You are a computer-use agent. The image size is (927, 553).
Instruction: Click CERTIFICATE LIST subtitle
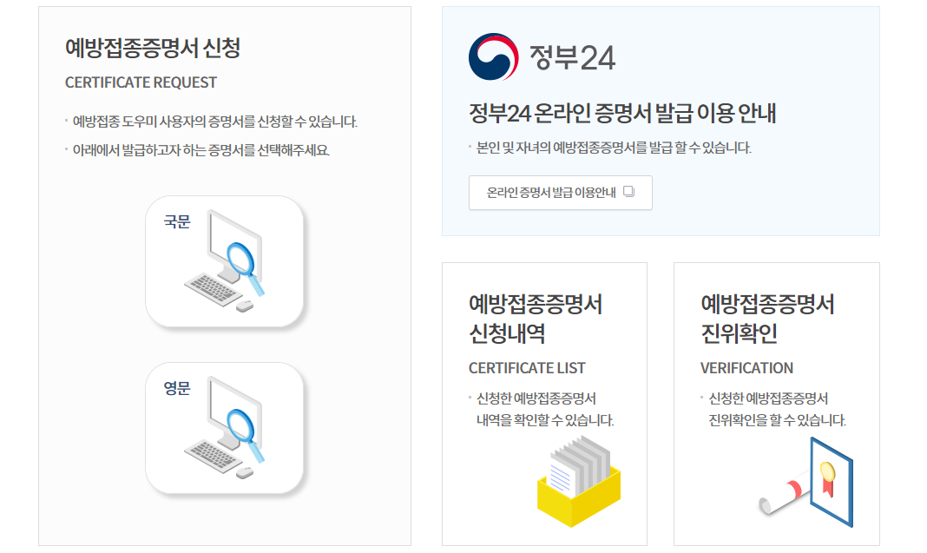(x=527, y=368)
